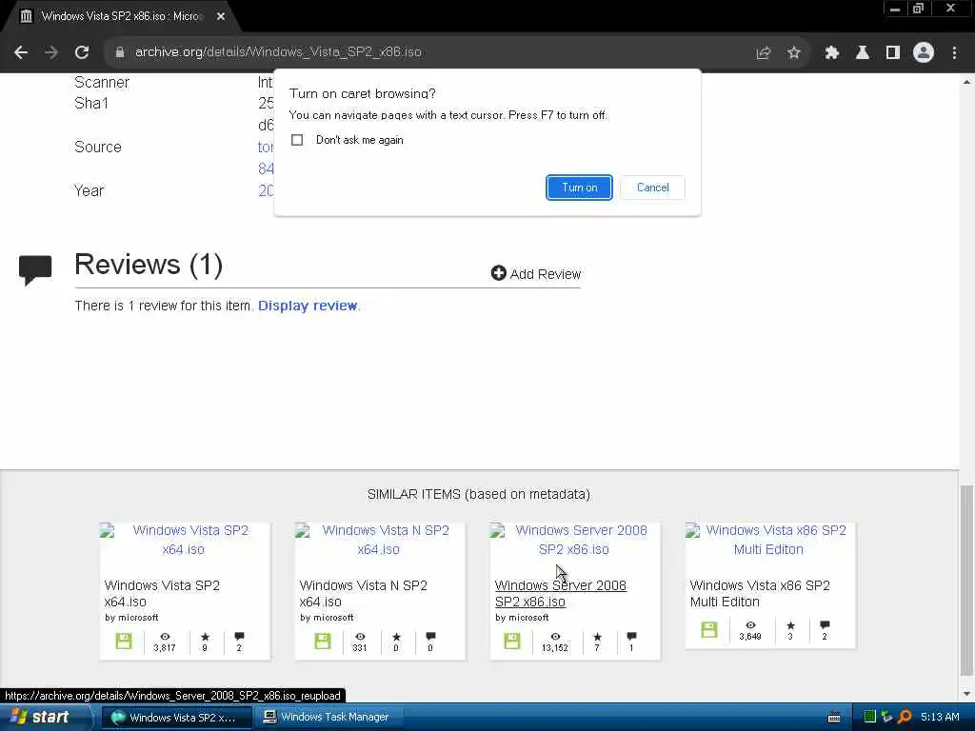Click Windows Vista SP2 x64.iso title text
This screenshot has width=975, height=731.
click(162, 594)
